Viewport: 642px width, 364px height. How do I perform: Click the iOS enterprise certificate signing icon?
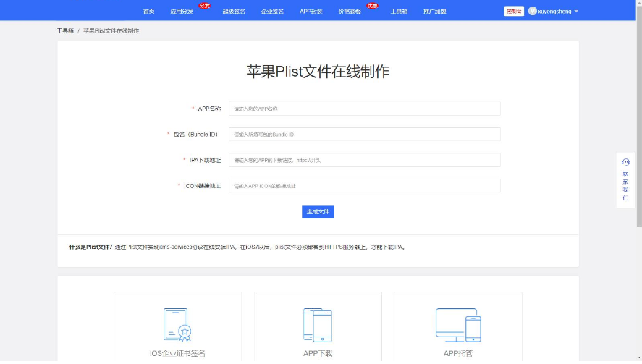click(x=177, y=325)
